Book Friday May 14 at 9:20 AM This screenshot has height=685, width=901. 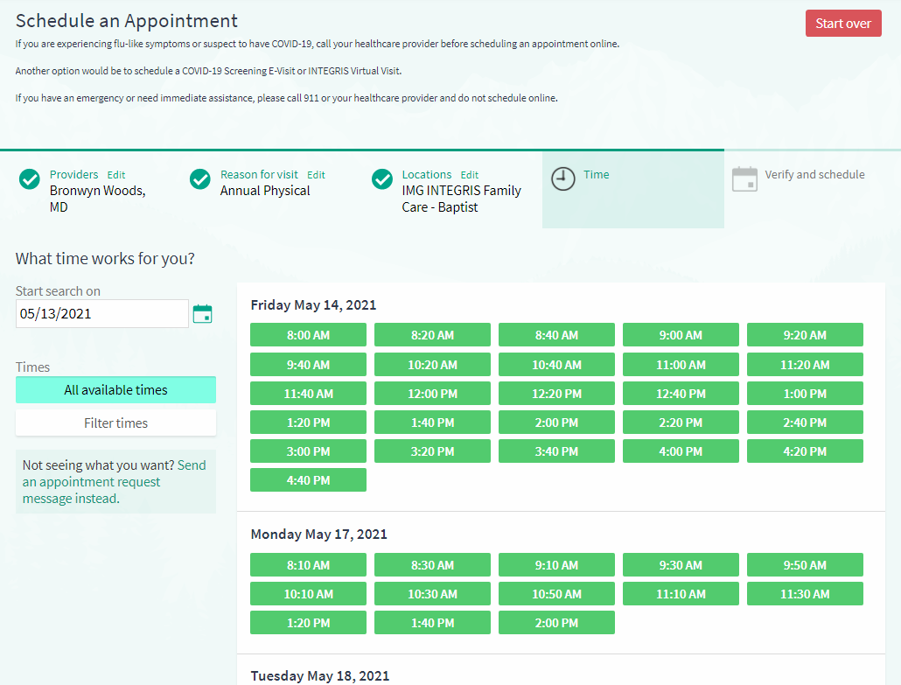(x=805, y=335)
